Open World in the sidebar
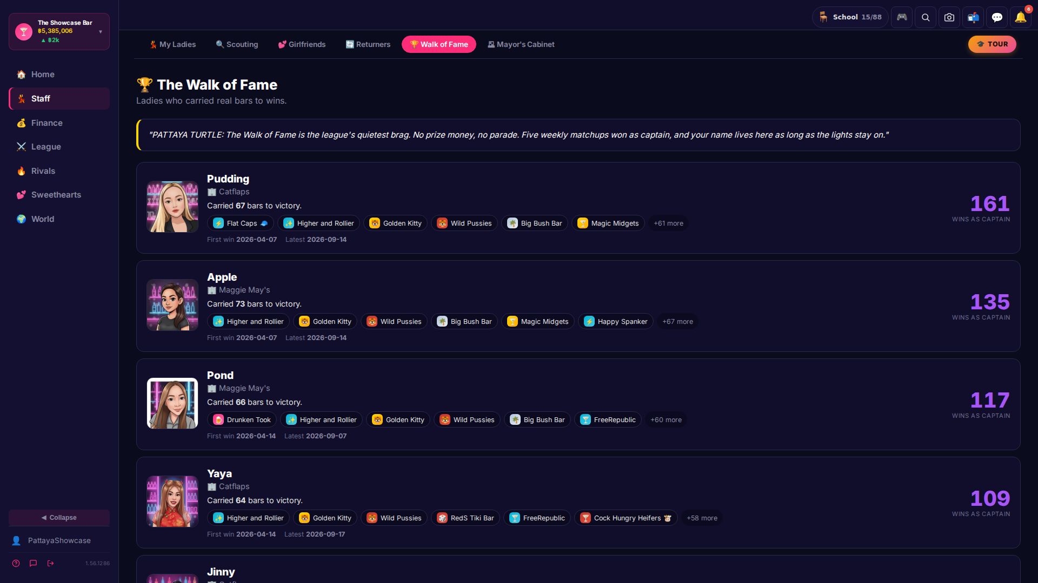Screen dimensions: 1038x583 pyautogui.click(x=59, y=219)
